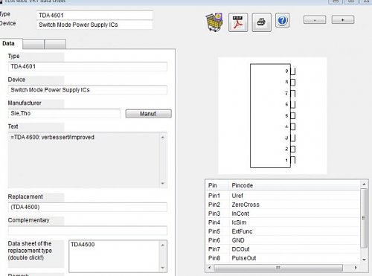This screenshot has width=372, height=276.
Task: Switch to the Data tab
Action: tap(11, 44)
